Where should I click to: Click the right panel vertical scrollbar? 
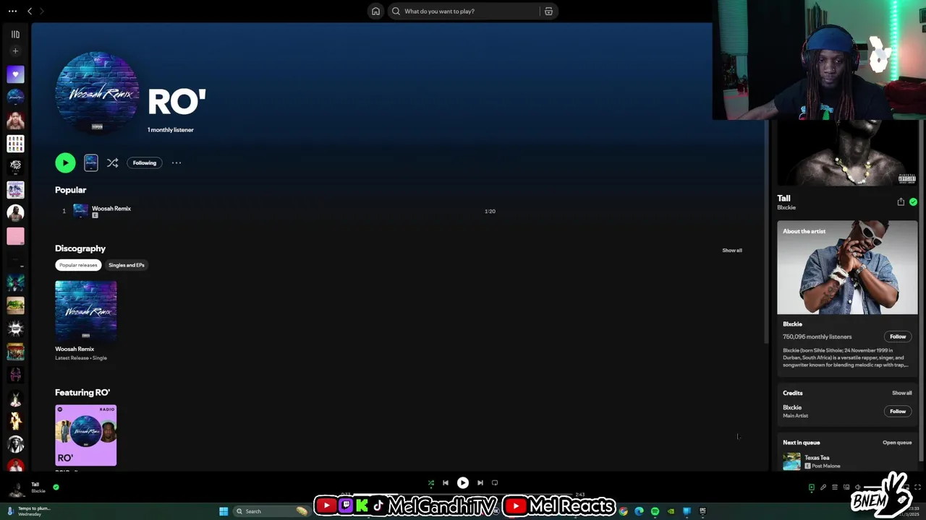(x=921, y=289)
